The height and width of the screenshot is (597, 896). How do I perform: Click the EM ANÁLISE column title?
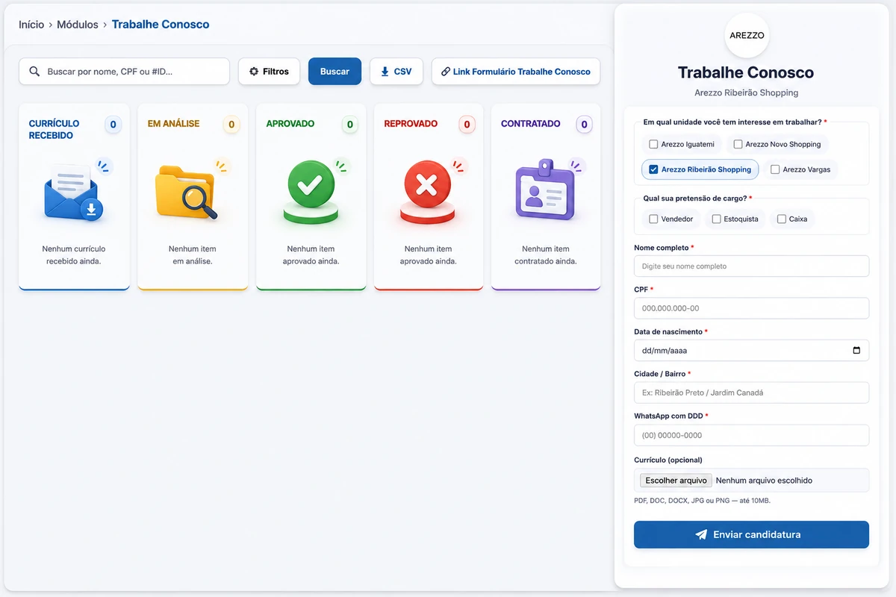pyautogui.click(x=173, y=124)
